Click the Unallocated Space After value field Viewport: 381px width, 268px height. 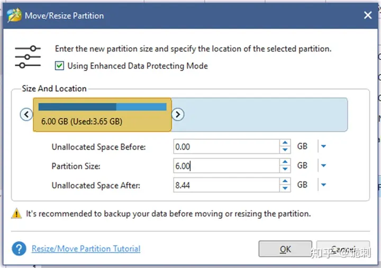click(226, 185)
